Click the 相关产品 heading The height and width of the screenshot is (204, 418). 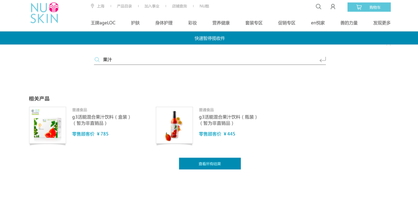click(39, 99)
